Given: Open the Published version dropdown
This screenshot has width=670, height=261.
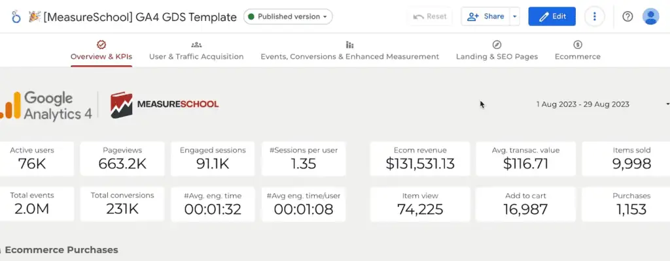Looking at the screenshot, I should [288, 16].
